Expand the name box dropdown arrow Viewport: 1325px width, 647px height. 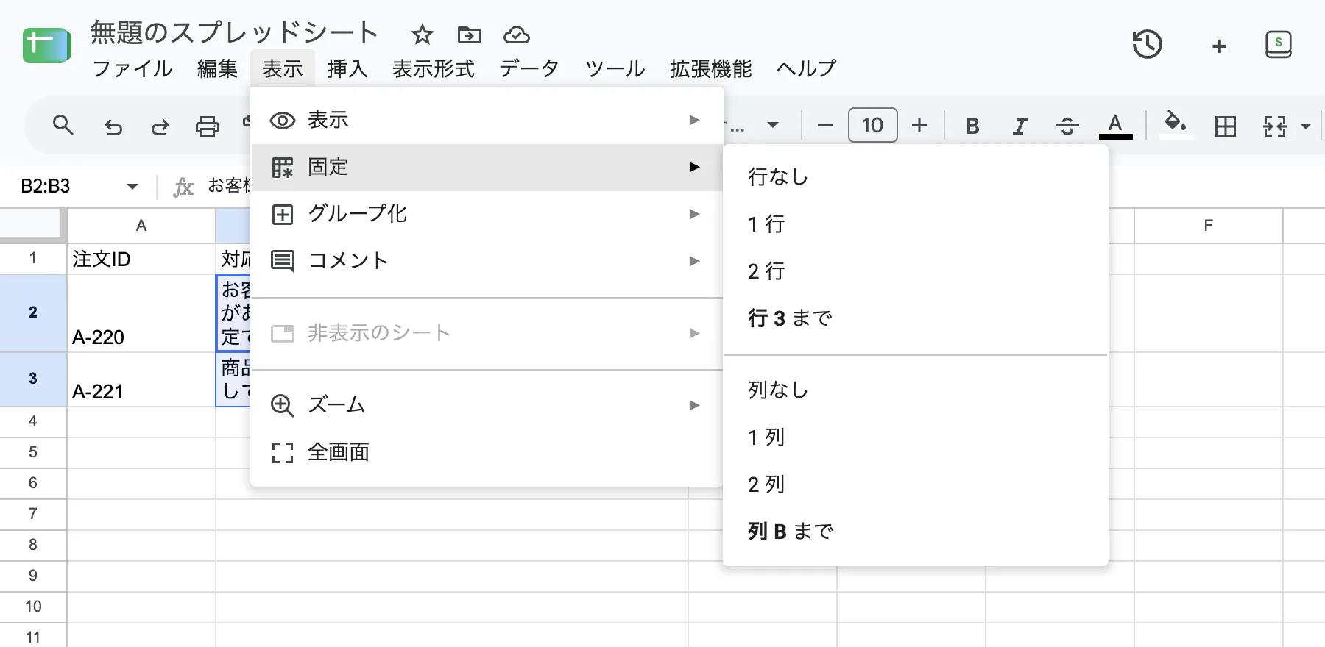pos(132,187)
